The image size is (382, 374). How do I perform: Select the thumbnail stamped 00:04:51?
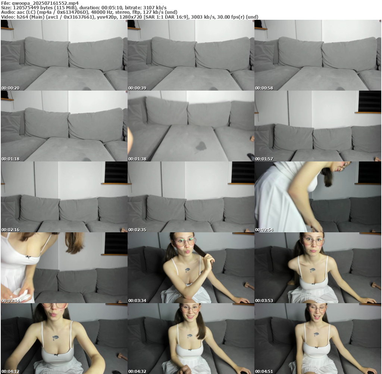318,339
